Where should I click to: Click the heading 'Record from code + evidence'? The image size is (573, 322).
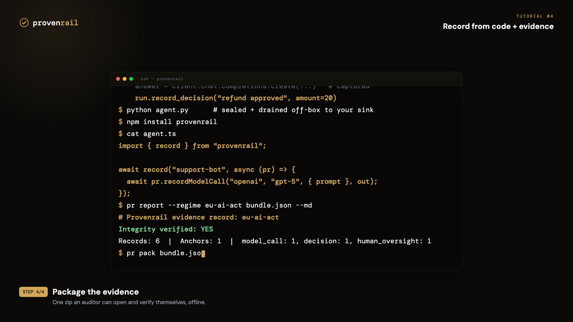pos(498,26)
